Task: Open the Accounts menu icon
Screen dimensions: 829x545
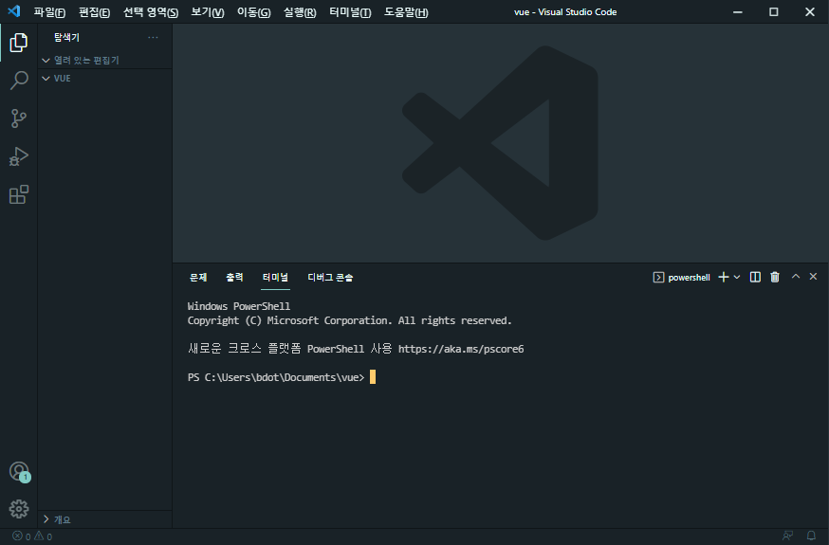Action: [19, 472]
